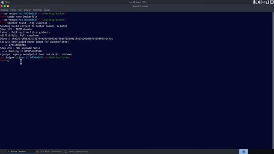Click the 'cgroups: cgroup mountpoint does not exist' error
The image size is (274, 154).
click(36, 54)
